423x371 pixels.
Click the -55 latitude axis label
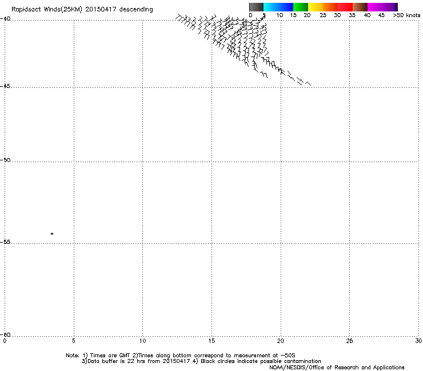point(5,241)
